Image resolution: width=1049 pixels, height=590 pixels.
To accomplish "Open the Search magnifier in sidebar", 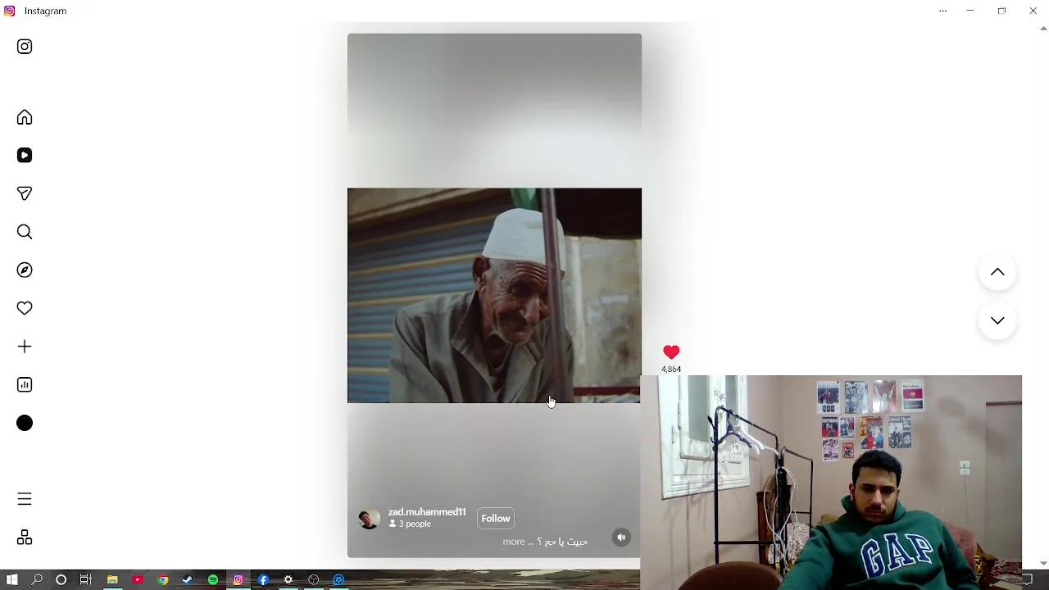I will click(25, 232).
